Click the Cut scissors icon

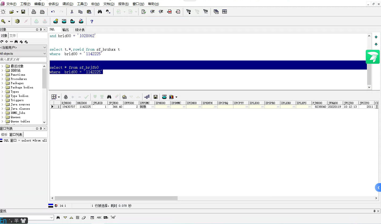click(x=72, y=12)
